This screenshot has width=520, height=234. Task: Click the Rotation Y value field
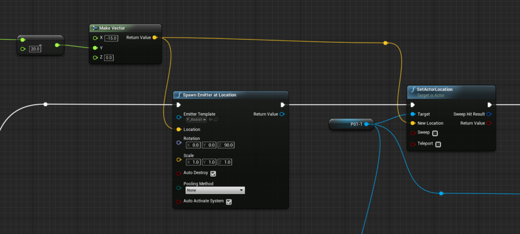click(209, 145)
